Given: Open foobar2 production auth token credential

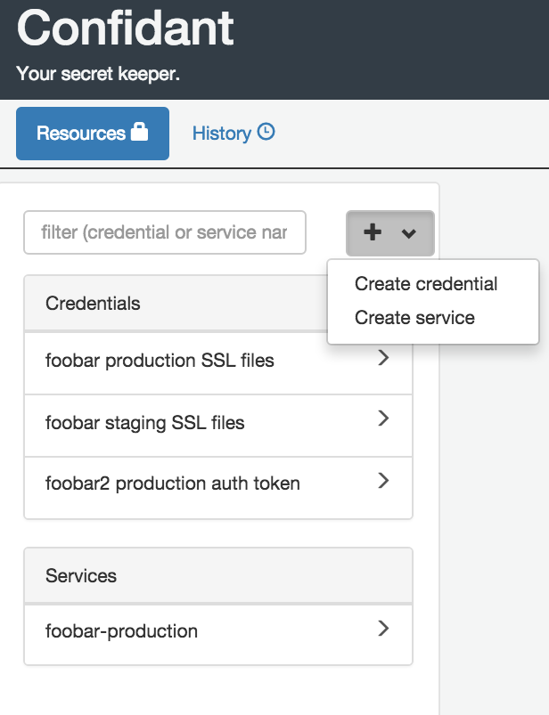Looking at the screenshot, I should click(218, 487).
